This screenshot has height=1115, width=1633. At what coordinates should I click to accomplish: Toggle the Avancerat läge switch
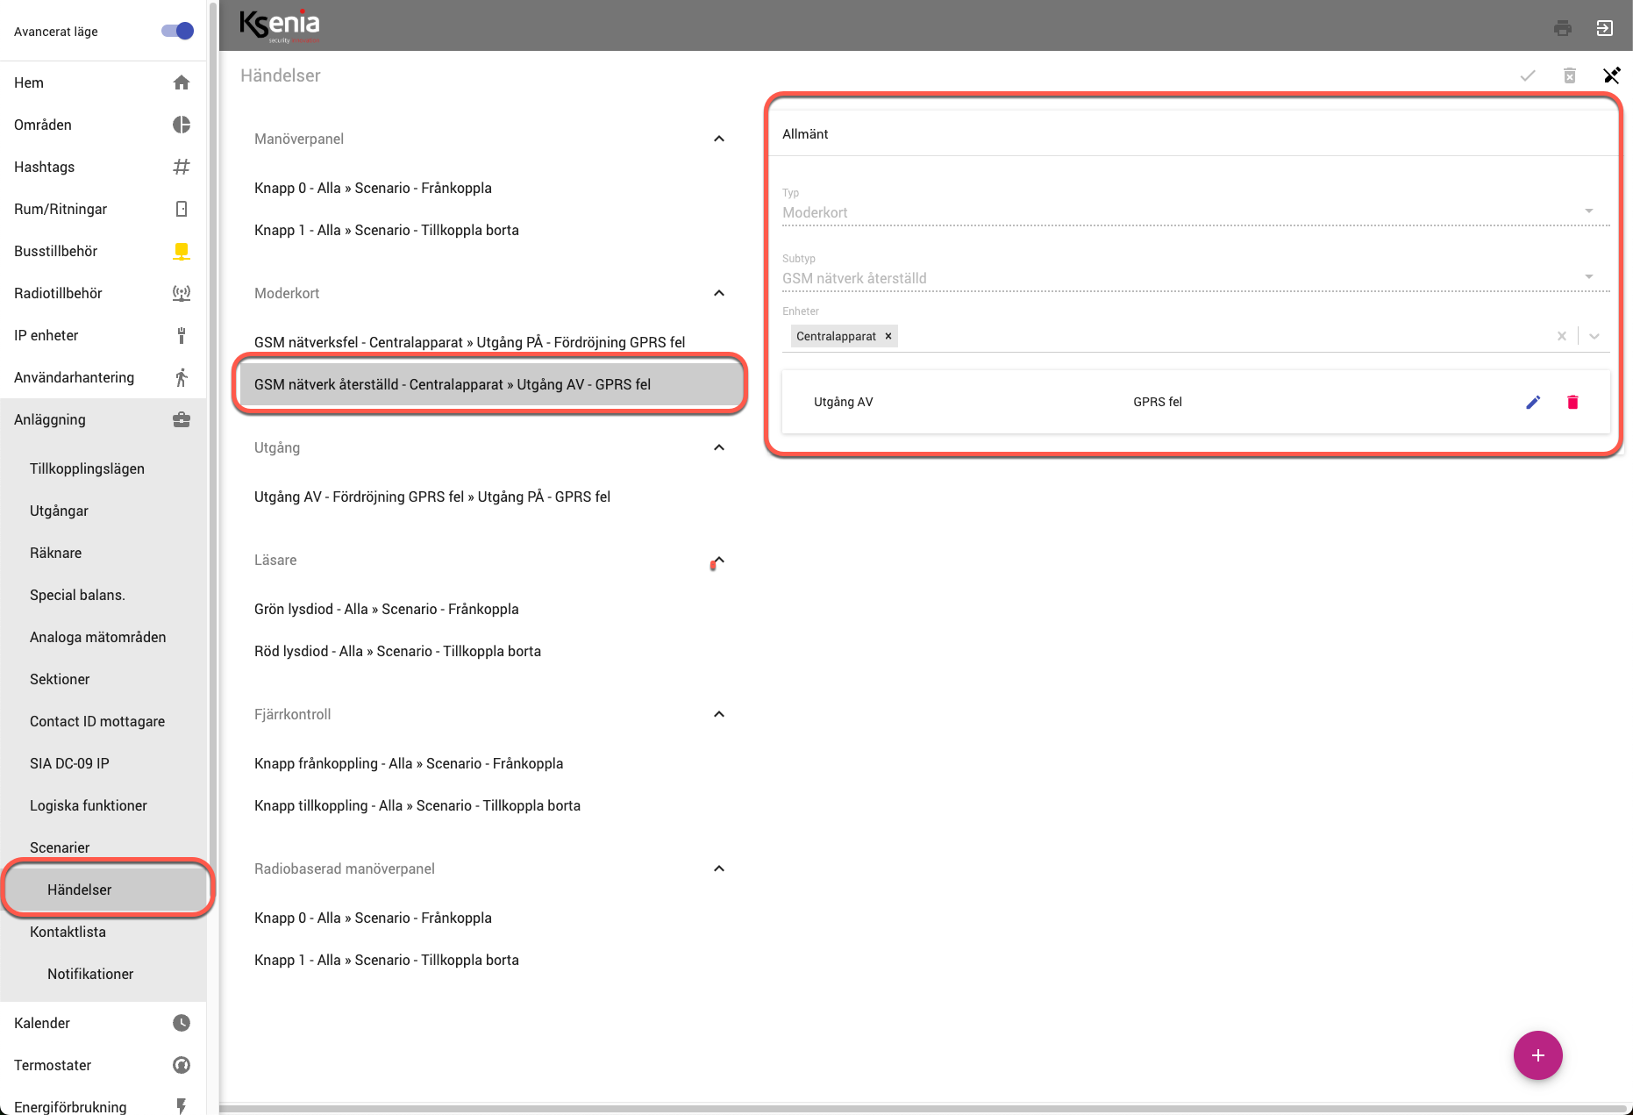coord(177,32)
